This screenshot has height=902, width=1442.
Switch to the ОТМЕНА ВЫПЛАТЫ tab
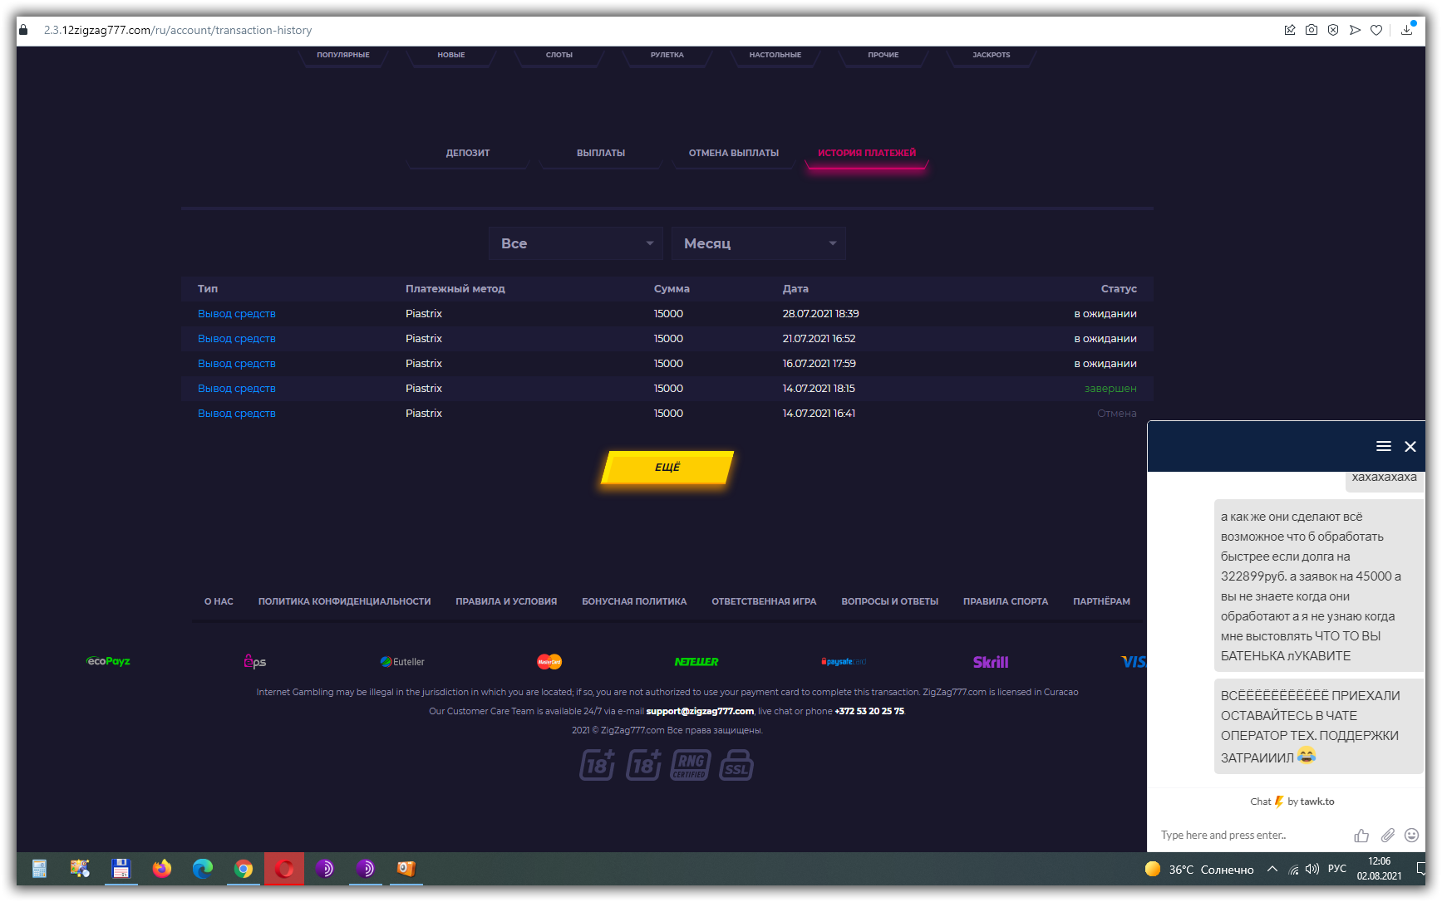coord(734,153)
